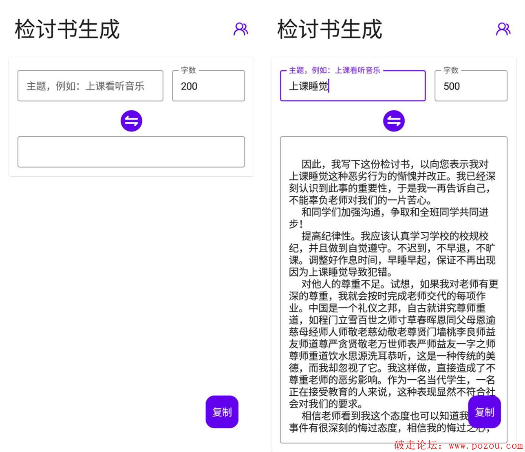Tap the 复制 copy button over the generated text
525x452 pixels.
coord(484,412)
